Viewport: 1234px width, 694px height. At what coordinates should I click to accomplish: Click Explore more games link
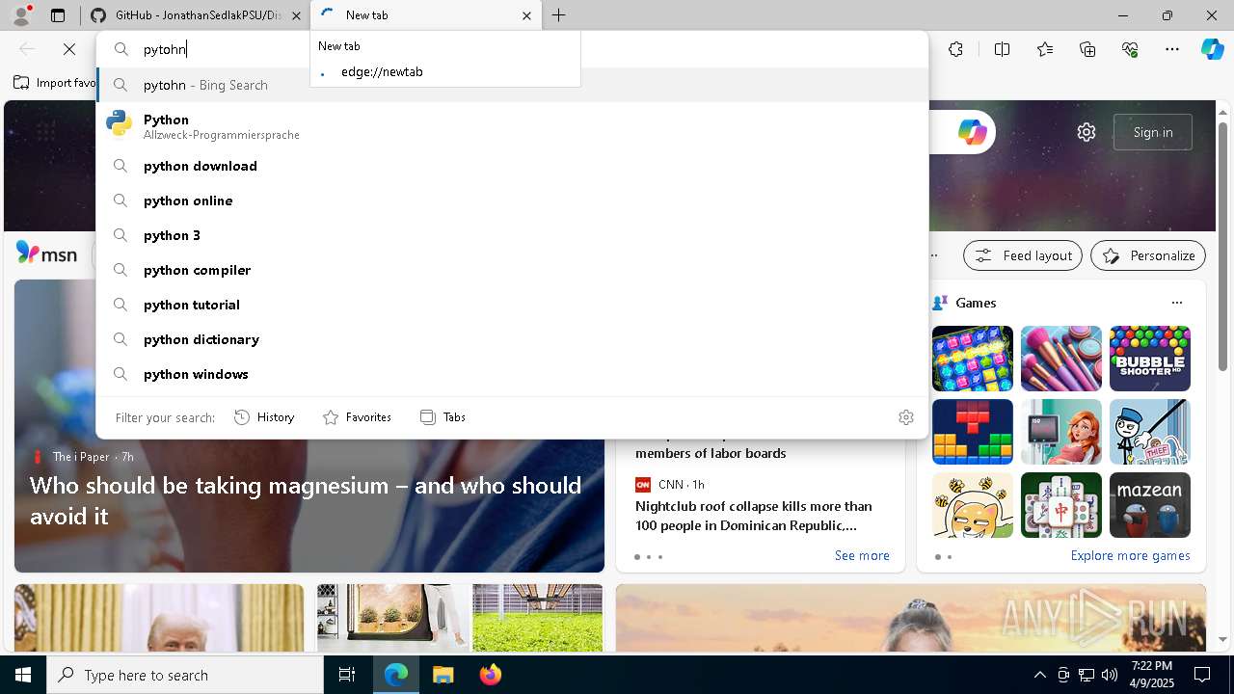[1130, 555]
